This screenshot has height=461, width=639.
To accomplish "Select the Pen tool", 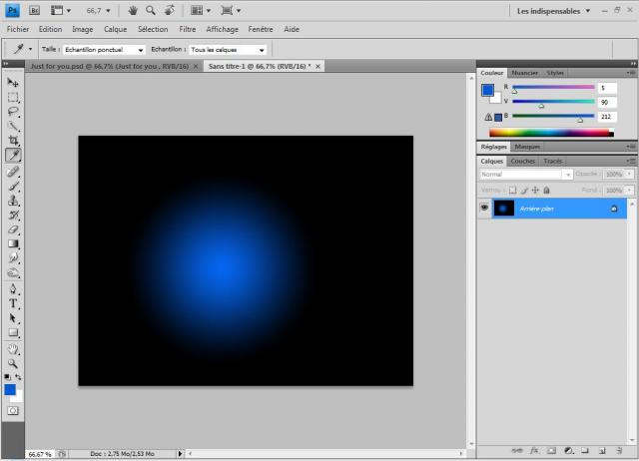I will [13, 289].
